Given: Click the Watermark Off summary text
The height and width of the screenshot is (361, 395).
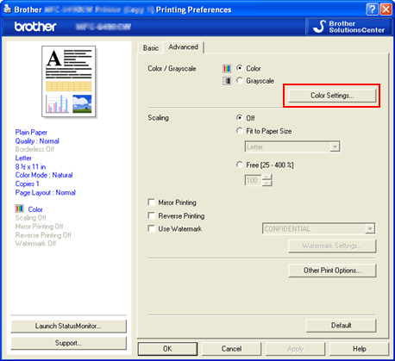Looking at the screenshot, I should (35, 244).
